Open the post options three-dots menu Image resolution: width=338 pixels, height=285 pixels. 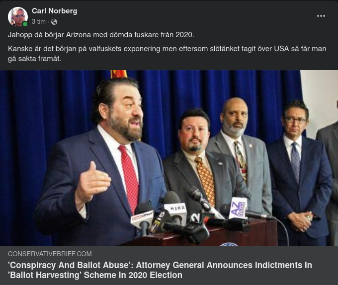tap(321, 16)
